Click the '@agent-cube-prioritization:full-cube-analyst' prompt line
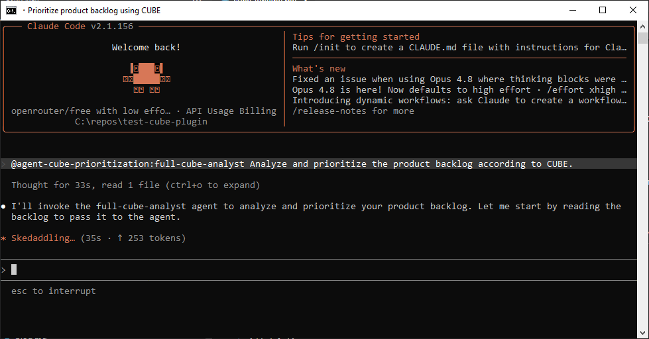Screen dimensions: 649x339 [x=319, y=164]
